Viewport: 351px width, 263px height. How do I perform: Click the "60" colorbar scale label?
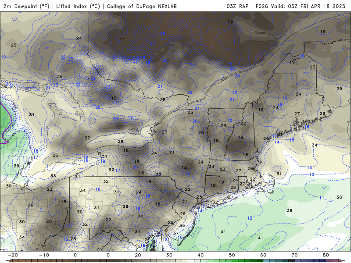click(263, 255)
